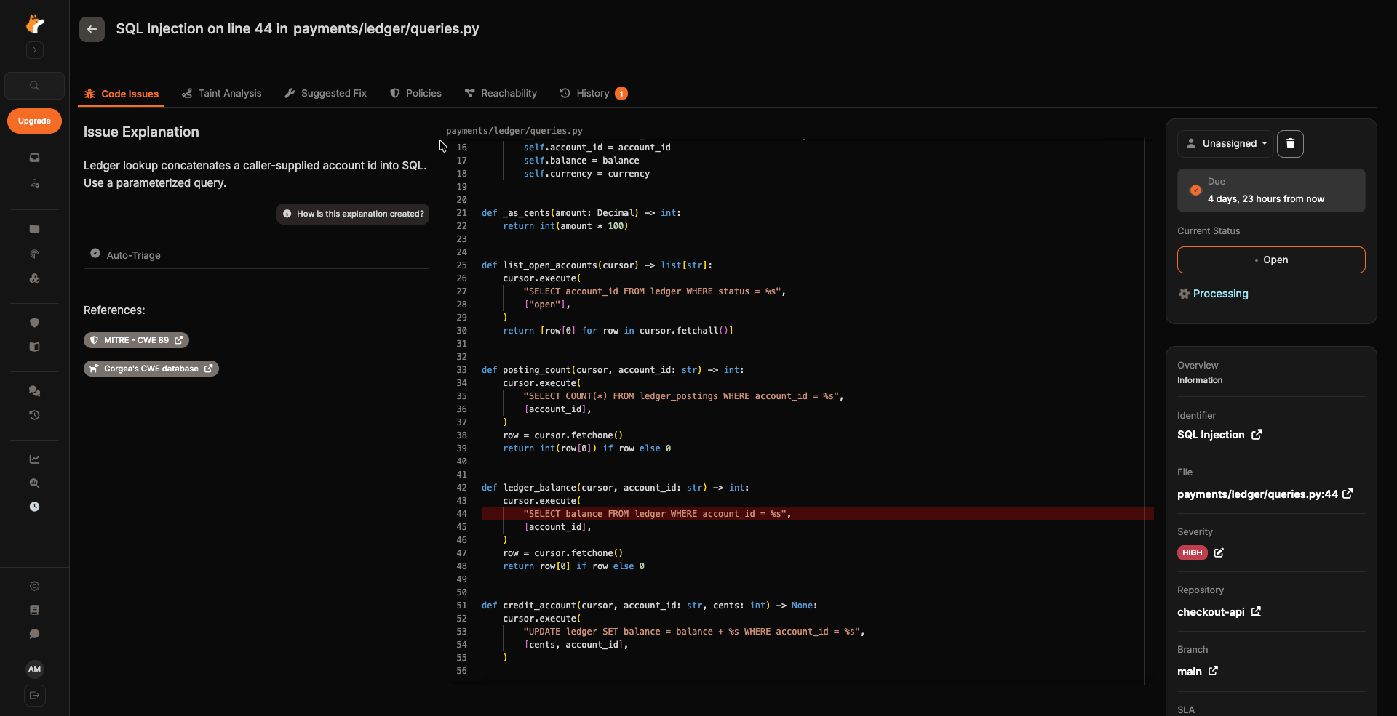The width and height of the screenshot is (1397, 716).
Task: Open the chat conversations icon in sidebar
Action: tap(34, 391)
